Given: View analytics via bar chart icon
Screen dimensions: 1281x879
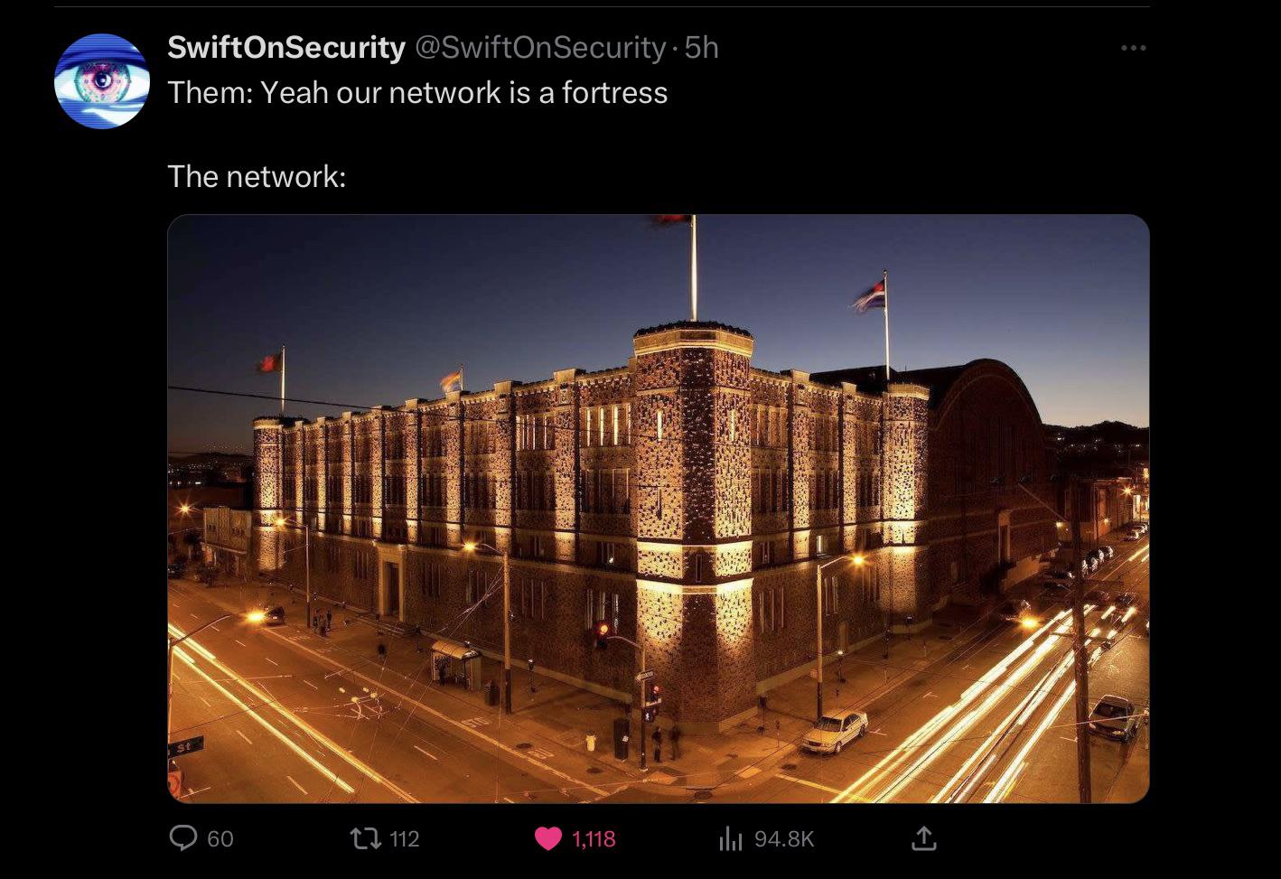Looking at the screenshot, I should 730,839.
